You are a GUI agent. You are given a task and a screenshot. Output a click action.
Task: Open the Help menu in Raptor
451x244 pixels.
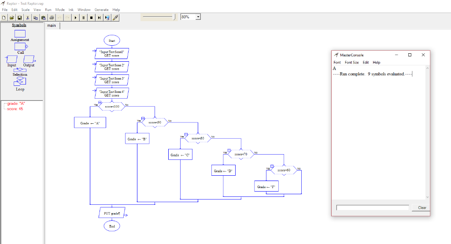point(116,10)
